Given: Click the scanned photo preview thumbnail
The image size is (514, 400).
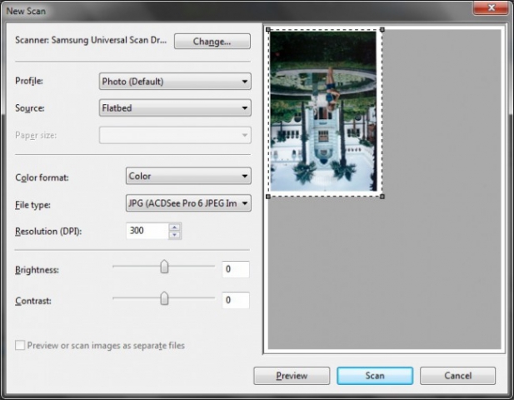Looking at the screenshot, I should [x=324, y=112].
